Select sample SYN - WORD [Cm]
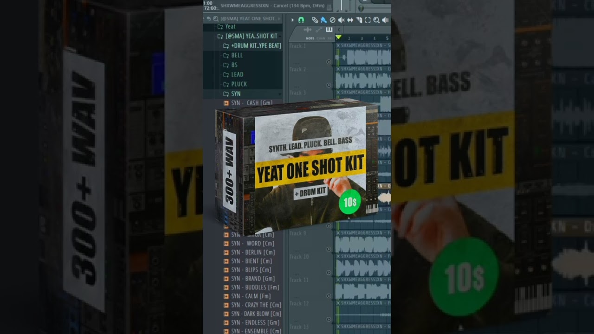The image size is (594, 334). coord(249,244)
